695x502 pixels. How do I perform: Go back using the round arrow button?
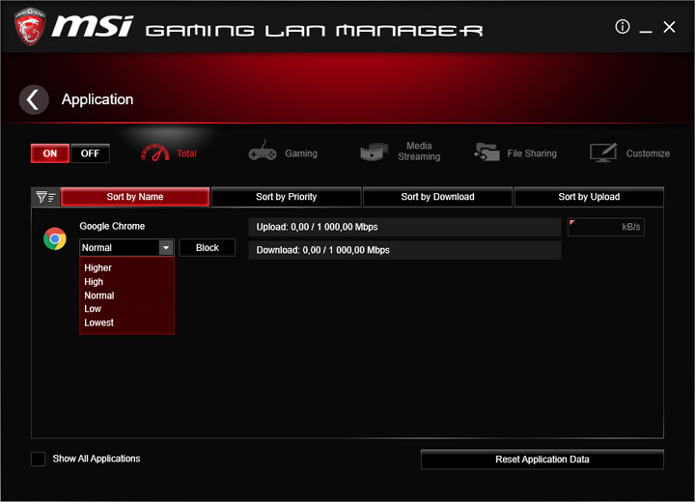[x=34, y=99]
